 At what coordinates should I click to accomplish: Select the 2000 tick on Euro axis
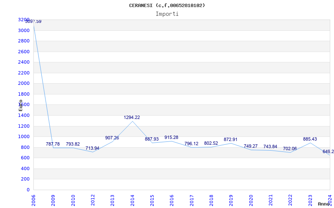click(24, 83)
